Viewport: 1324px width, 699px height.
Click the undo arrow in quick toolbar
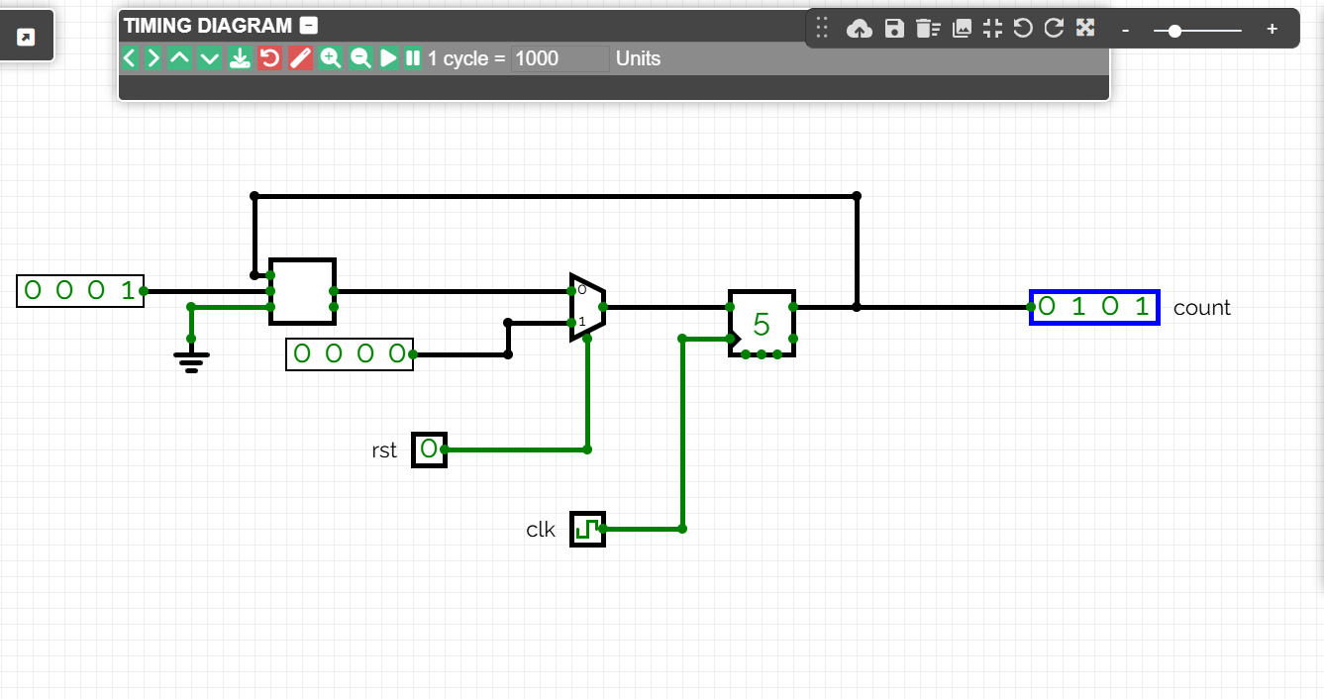(1023, 29)
